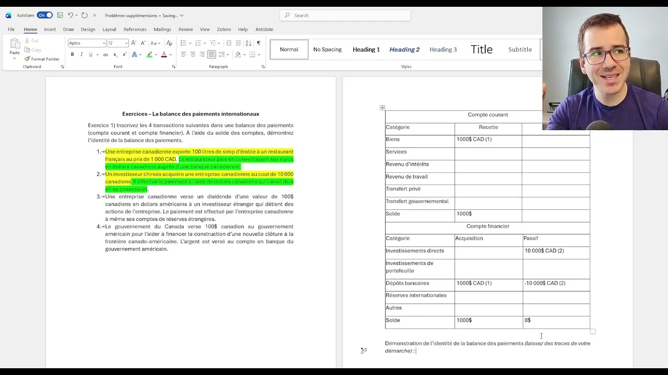
Task: Click the "Réserves internationales" table cell
Action: coord(420,295)
